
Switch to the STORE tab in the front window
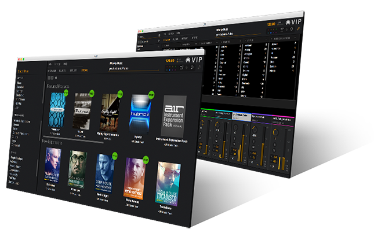pyautogui.click(x=85, y=70)
